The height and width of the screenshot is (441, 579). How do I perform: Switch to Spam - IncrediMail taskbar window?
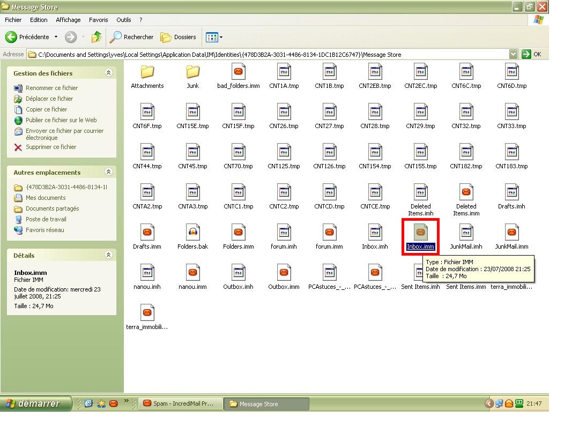tap(182, 403)
